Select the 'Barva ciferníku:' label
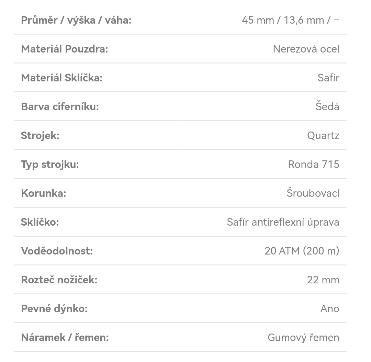The width and height of the screenshot is (371, 362). pos(60,107)
